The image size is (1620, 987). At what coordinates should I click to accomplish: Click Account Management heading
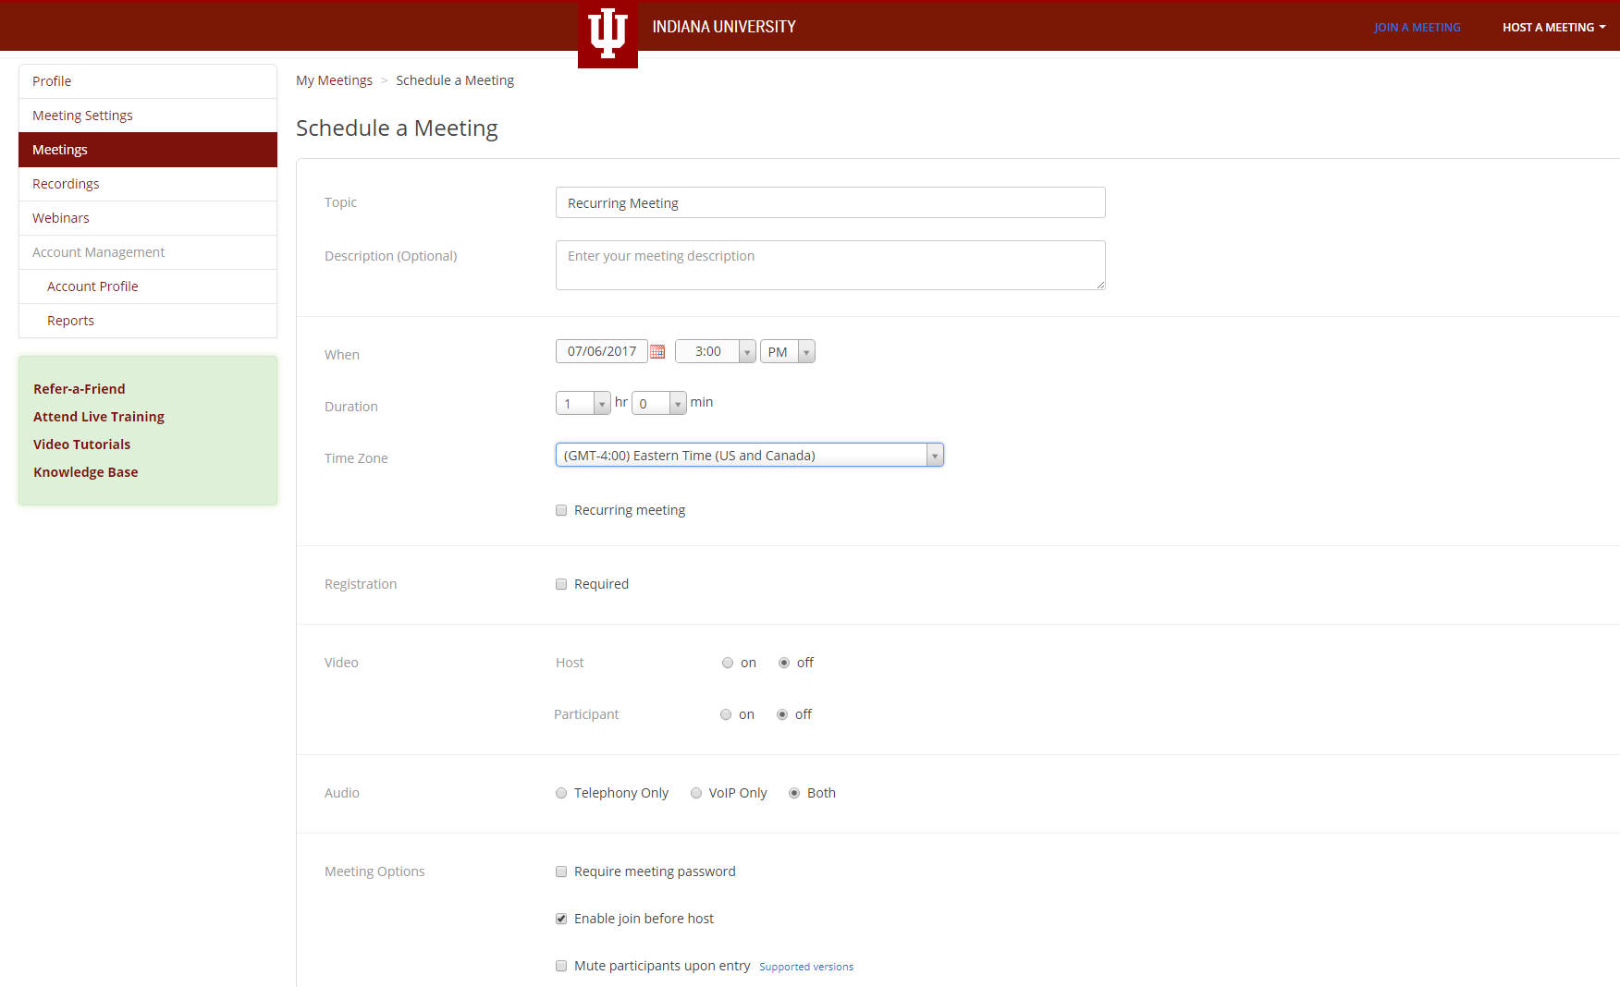point(148,252)
